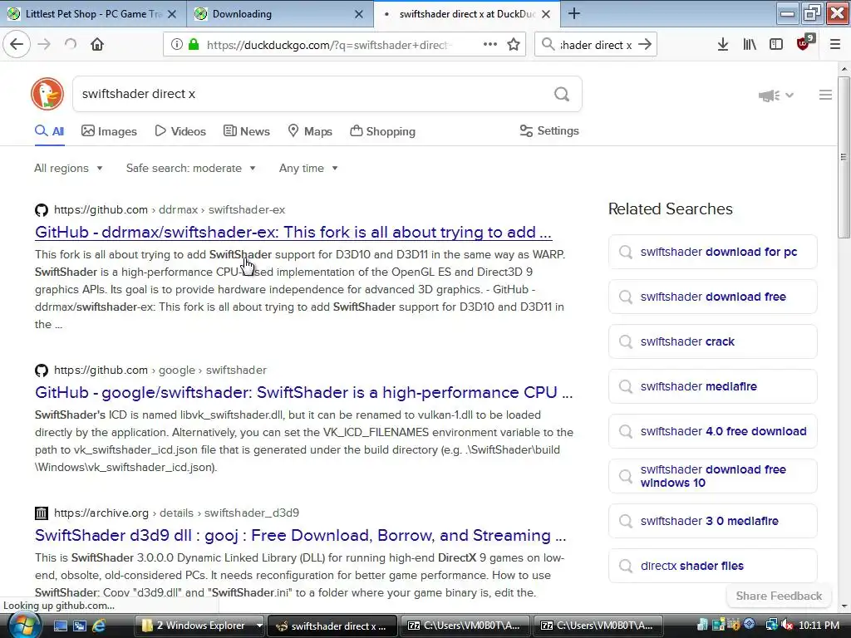Viewport: 851px width, 638px height.
Task: Click the page vertical scrollbar thumb
Action: click(844, 157)
